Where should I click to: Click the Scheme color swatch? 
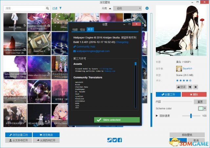click(x=201, y=108)
